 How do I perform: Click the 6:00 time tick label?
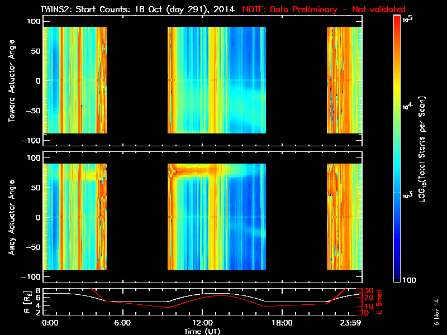[x=122, y=323]
